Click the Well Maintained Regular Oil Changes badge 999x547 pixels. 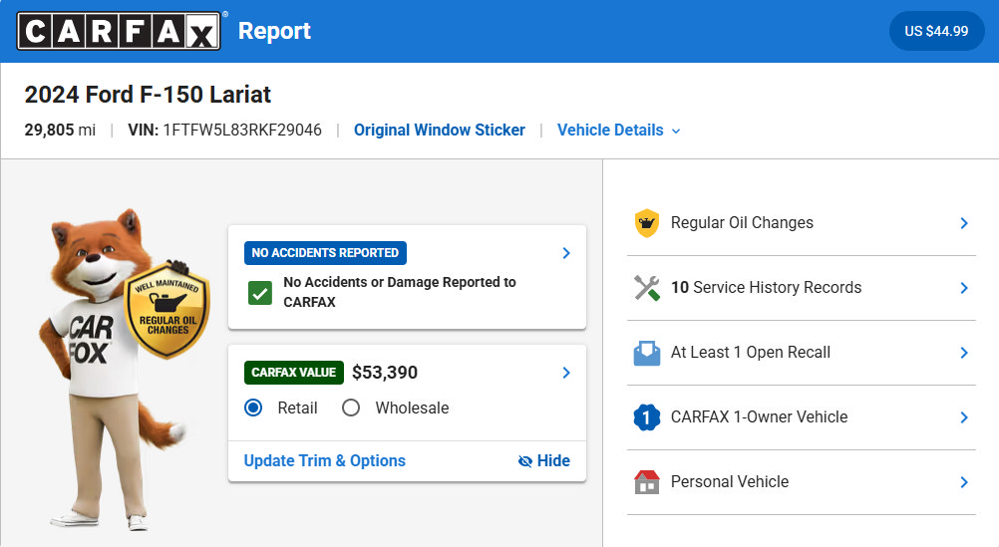pyautogui.click(x=166, y=310)
